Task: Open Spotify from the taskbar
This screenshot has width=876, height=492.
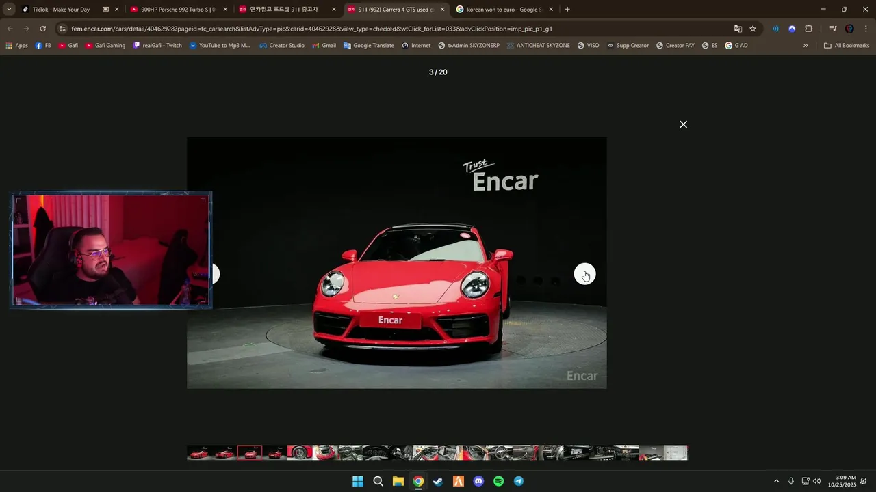Action: 498,481
